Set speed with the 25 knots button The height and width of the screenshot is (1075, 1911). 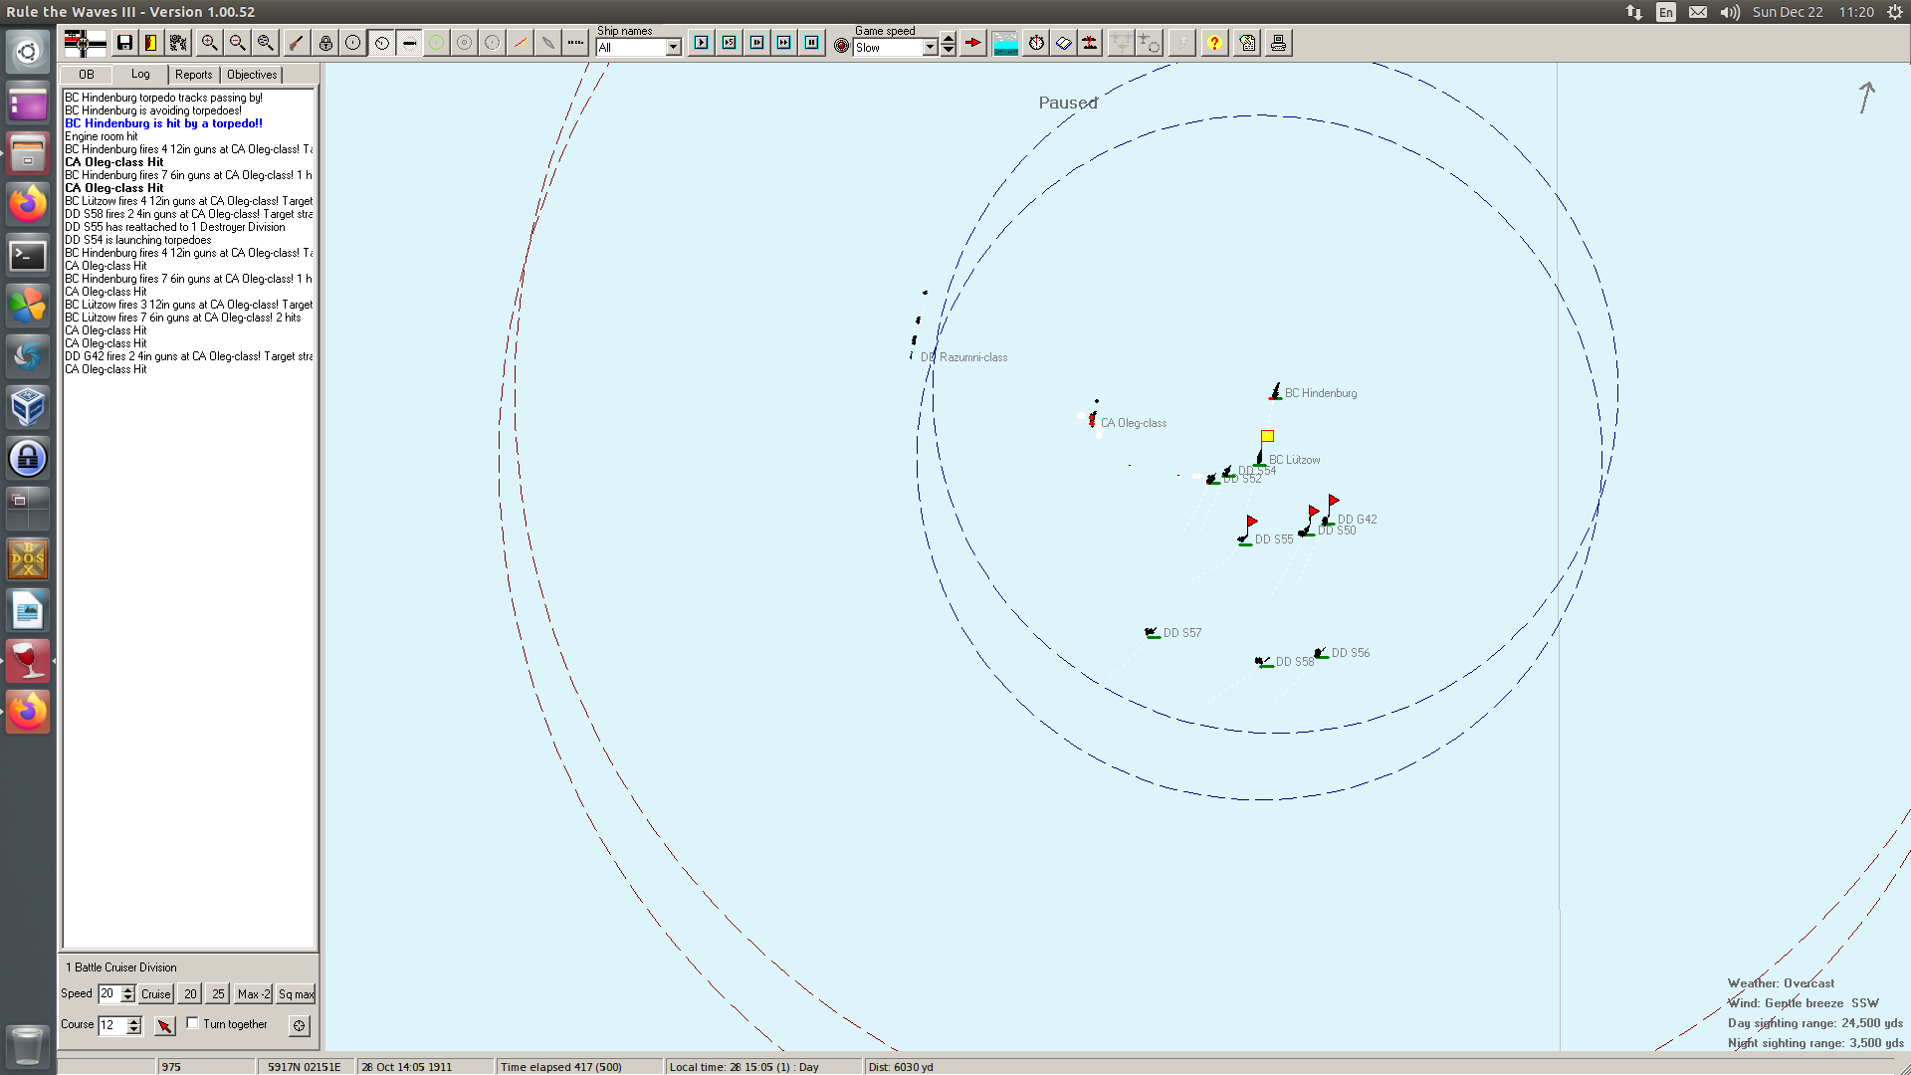click(218, 994)
